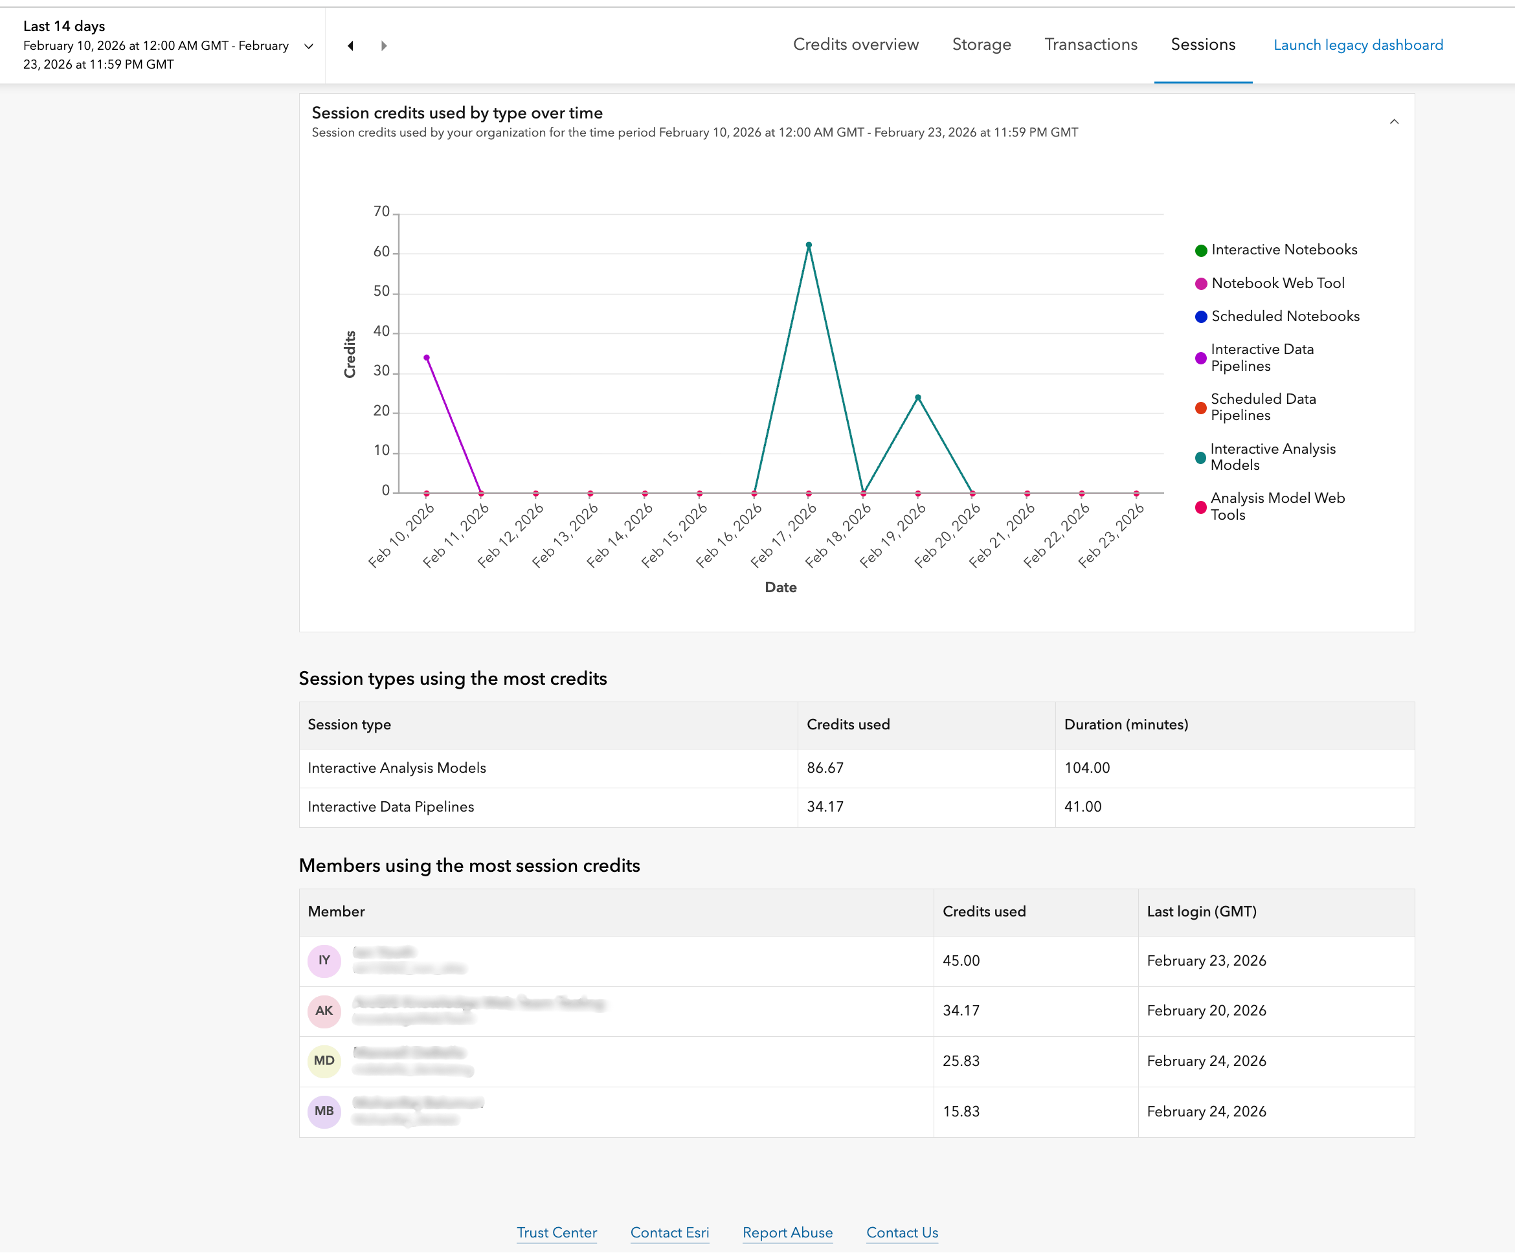This screenshot has height=1253, width=1515.
Task: Select the Sessions tab
Action: pos(1203,45)
